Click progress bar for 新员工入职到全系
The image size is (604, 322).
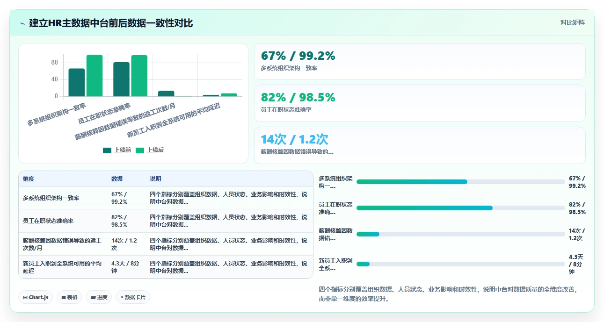(461, 264)
